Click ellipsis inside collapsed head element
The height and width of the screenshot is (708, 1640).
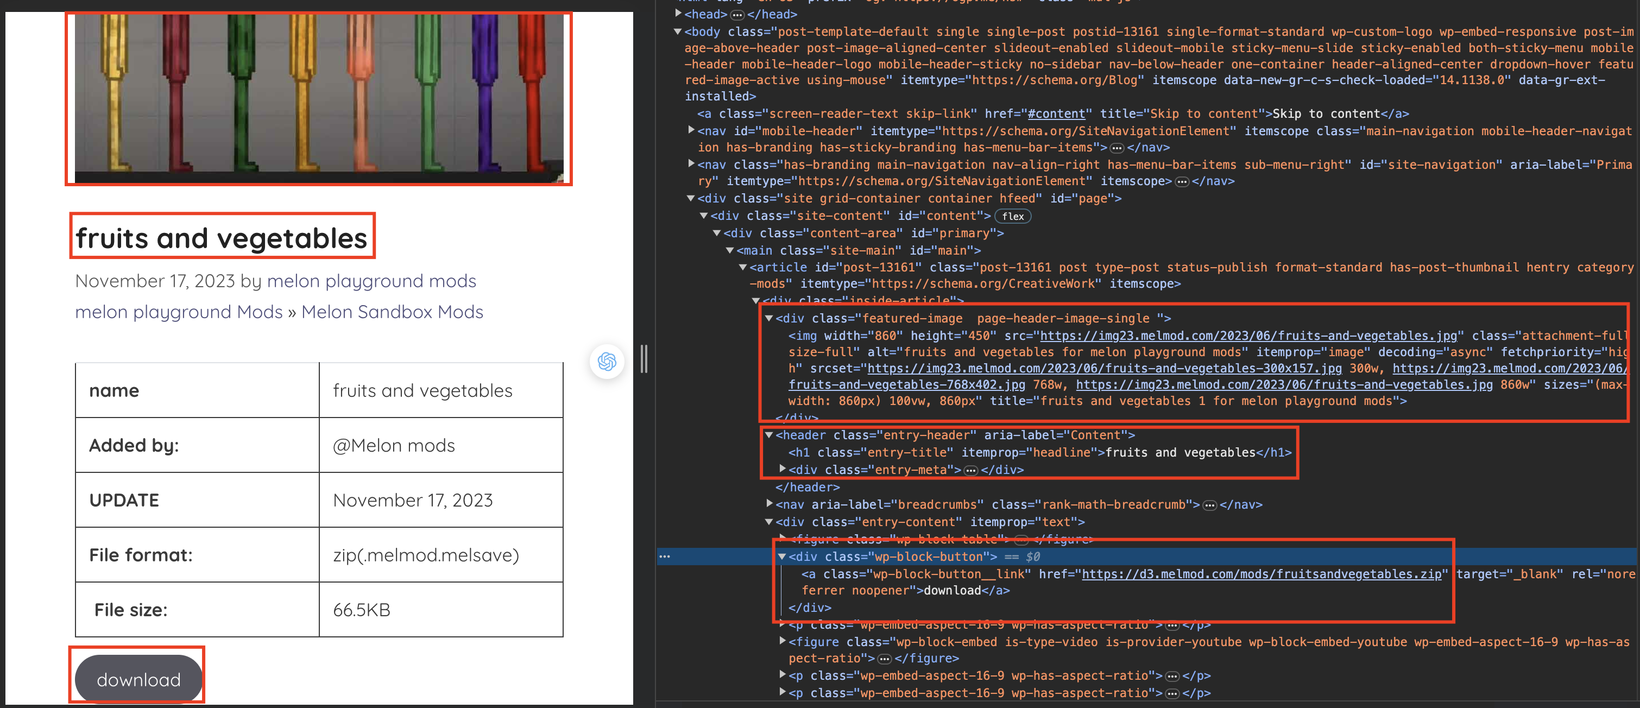737,15
